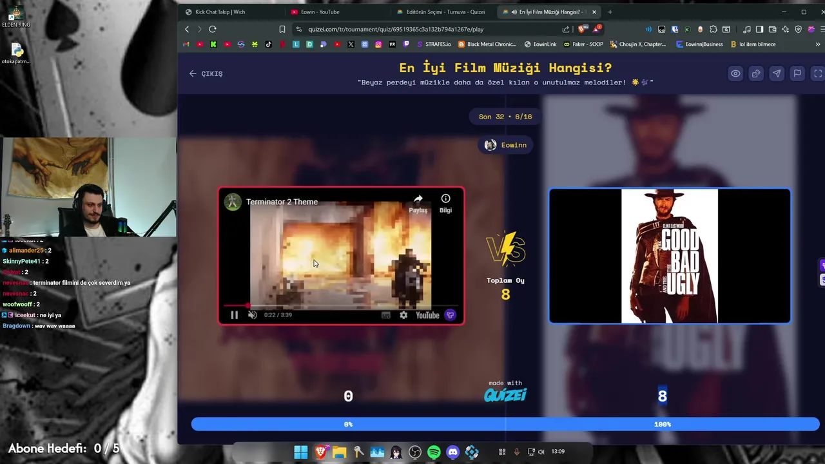
Task: Seek on the YouTube video progress bar
Action: click(341, 305)
